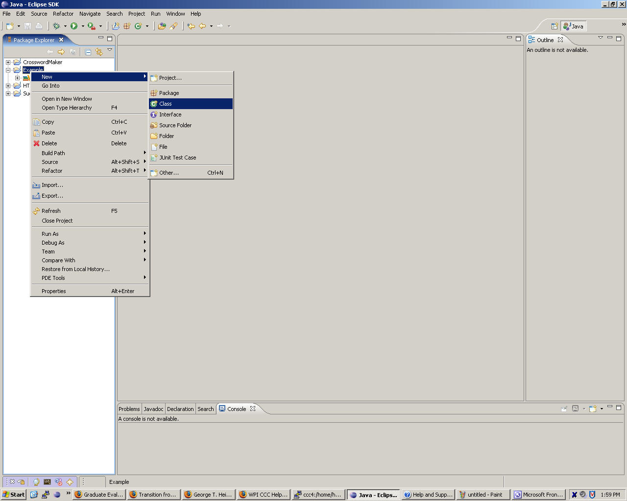Open the Run dropdown arrow
The image size is (627, 501).
point(83,26)
